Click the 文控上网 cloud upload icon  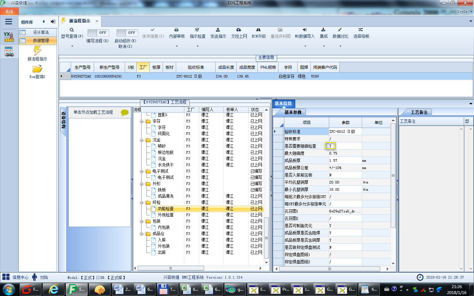pos(239,30)
